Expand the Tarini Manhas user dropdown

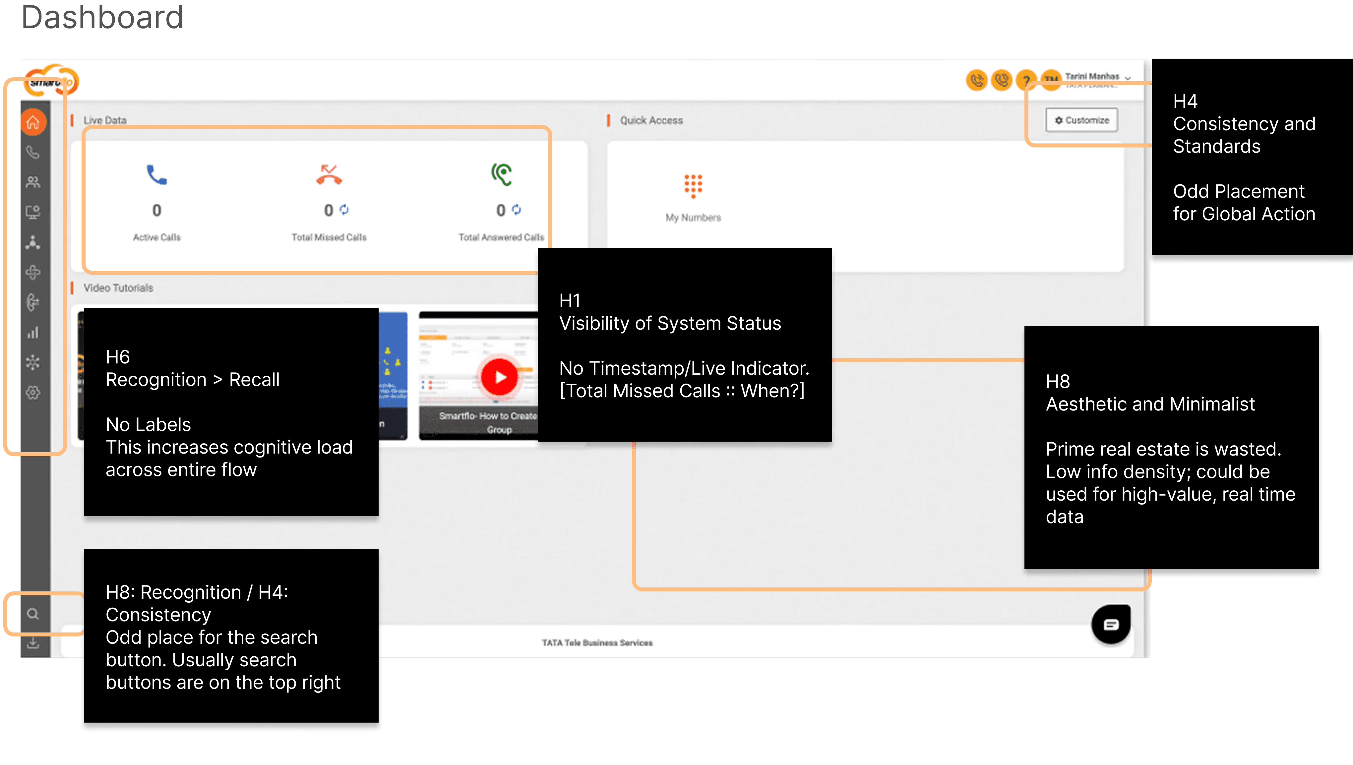[x=1128, y=78]
